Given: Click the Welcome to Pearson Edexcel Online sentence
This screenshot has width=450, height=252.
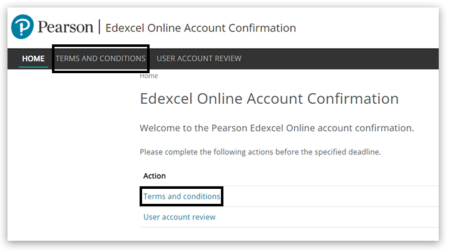Looking at the screenshot, I should pyautogui.click(x=277, y=128).
